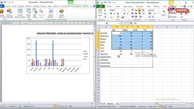Click Font Color red A in Excel
The image size is (194, 109).
point(123,17)
